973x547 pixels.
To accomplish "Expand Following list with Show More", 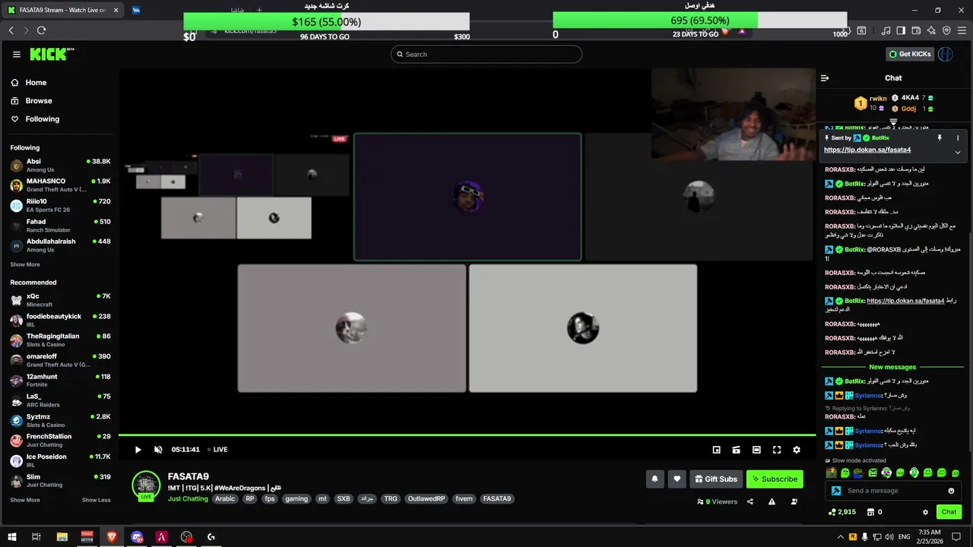I will [25, 264].
